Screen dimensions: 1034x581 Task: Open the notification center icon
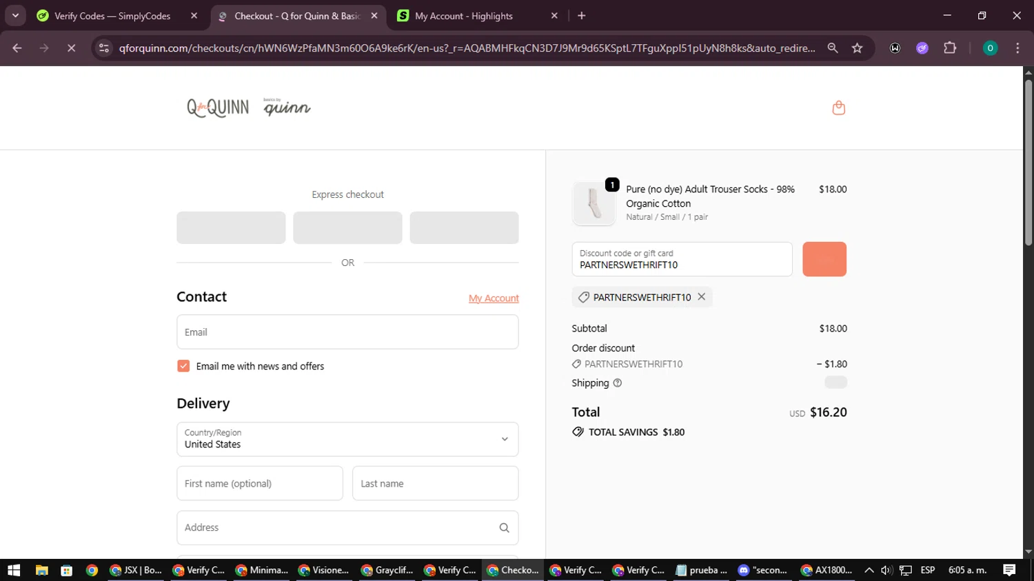[1009, 570]
